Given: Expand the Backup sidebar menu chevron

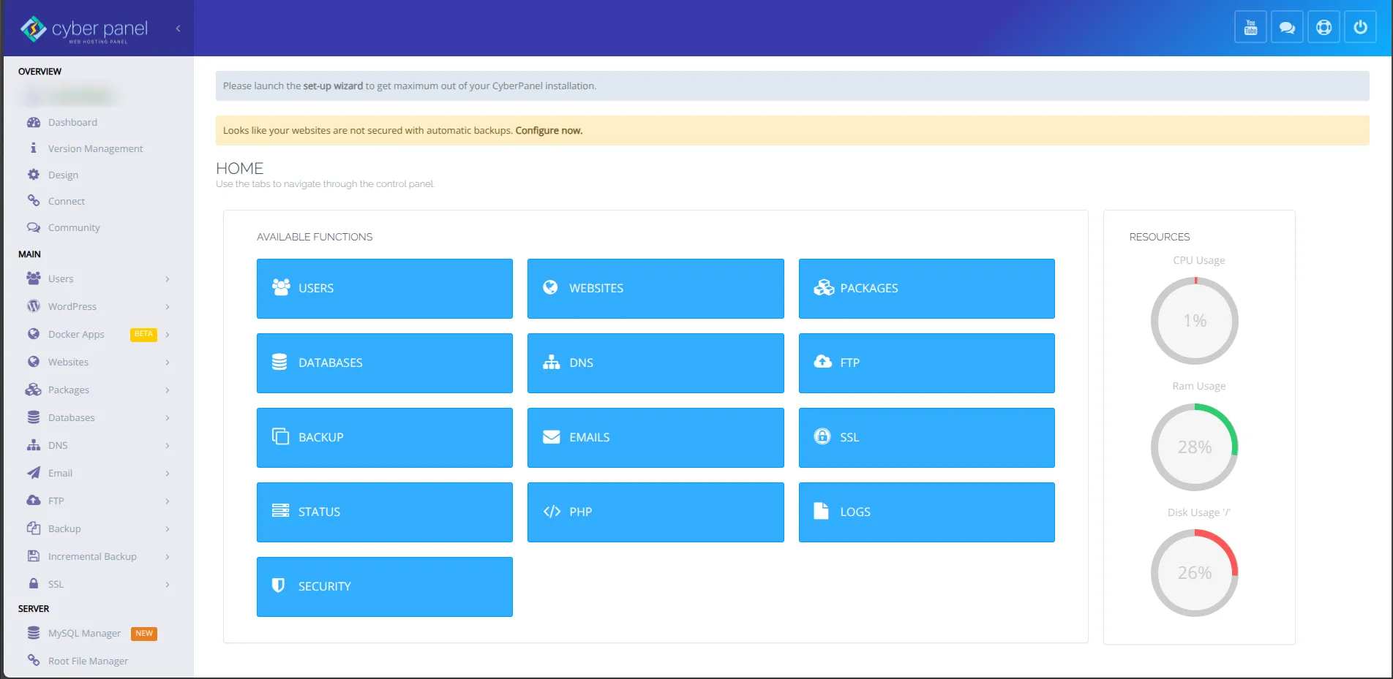Looking at the screenshot, I should click(168, 529).
